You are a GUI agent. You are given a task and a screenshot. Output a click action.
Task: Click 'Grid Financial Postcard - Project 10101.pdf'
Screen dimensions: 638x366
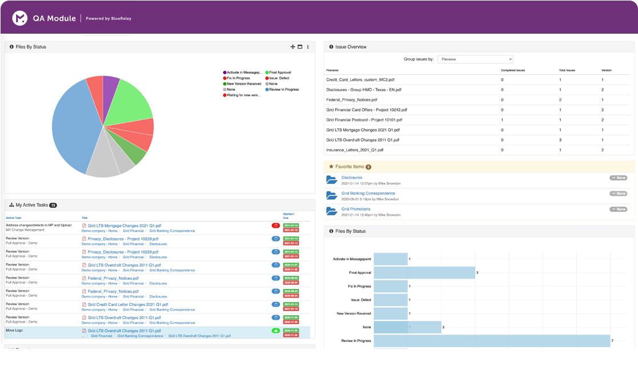tap(364, 120)
